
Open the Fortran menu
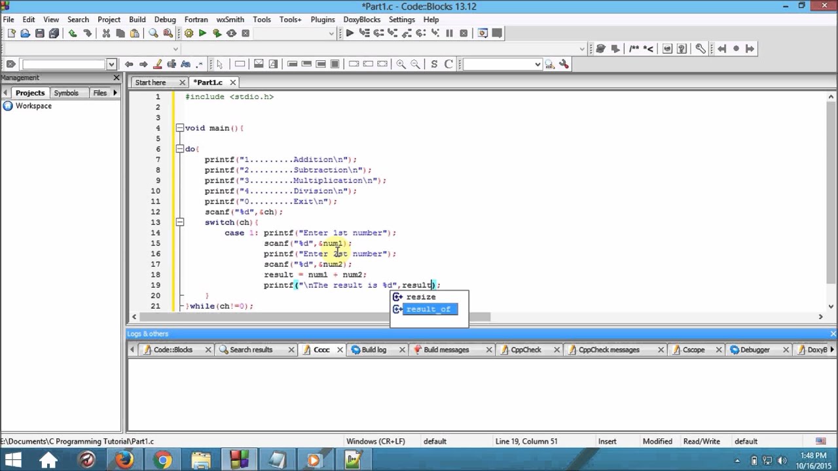pos(196,20)
